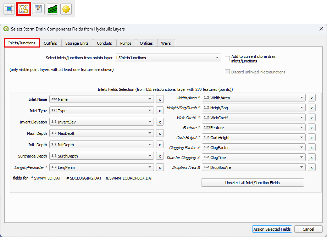Enable Add to current storm drain inlets/junctions
327x237 pixels.
click(227, 59)
